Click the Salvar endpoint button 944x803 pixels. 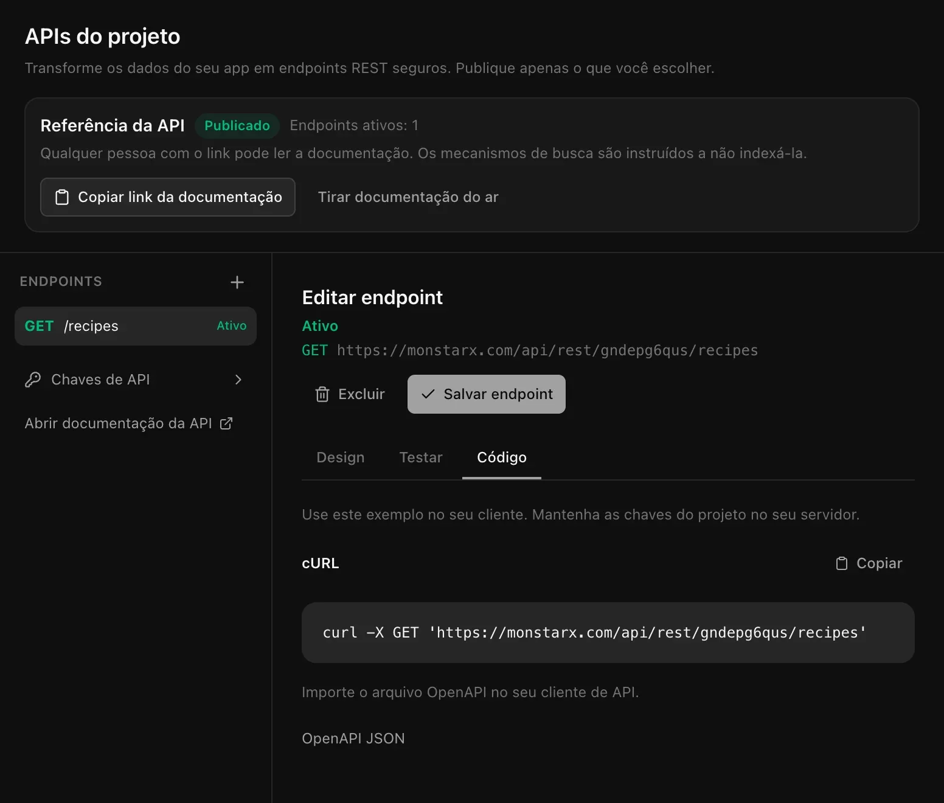pyautogui.click(x=487, y=394)
